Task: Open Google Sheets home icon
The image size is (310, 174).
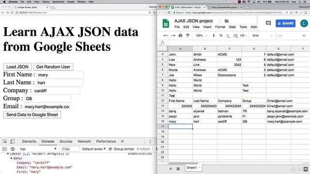Action: point(166,24)
